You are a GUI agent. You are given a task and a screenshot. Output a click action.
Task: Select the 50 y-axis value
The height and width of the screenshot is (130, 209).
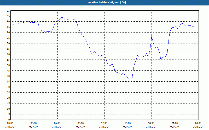click(x=8, y=65)
